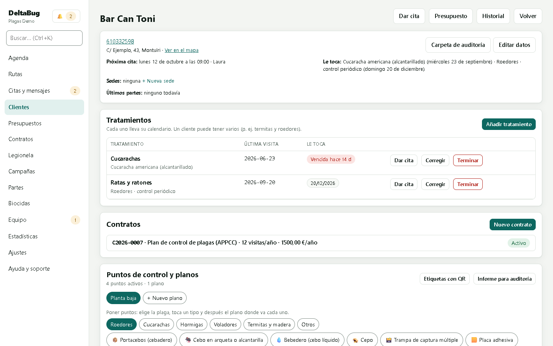Navigate to Presupuestos in the sidebar

[x=44, y=123]
